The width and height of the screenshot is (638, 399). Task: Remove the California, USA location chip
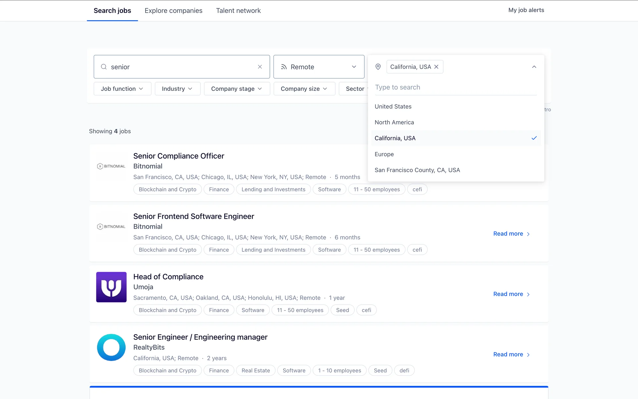click(436, 67)
